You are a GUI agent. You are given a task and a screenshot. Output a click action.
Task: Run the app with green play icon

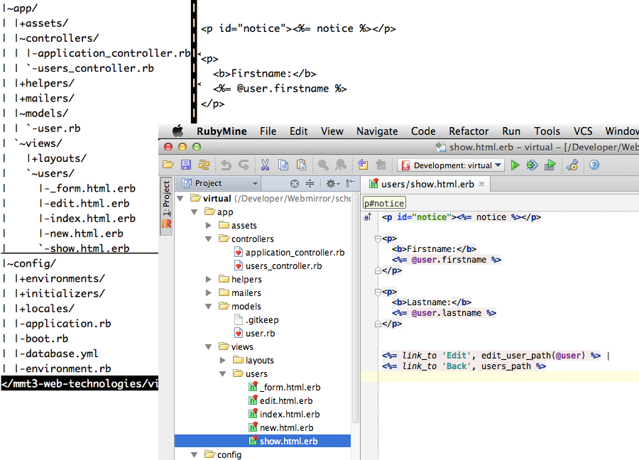tap(515, 165)
